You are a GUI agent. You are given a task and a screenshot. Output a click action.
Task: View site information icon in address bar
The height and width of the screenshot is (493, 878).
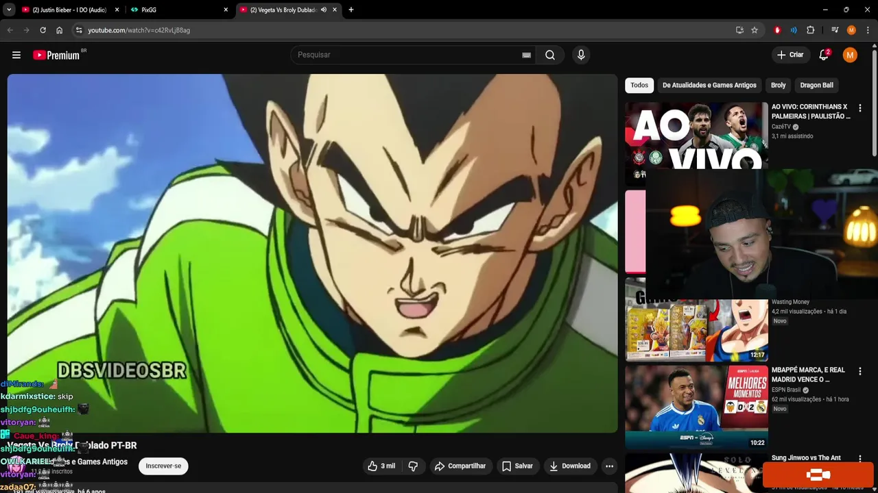tap(79, 30)
